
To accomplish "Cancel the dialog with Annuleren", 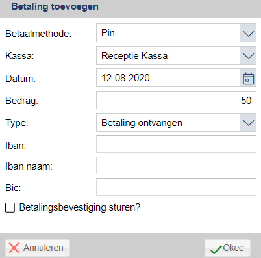I will tap(38, 248).
